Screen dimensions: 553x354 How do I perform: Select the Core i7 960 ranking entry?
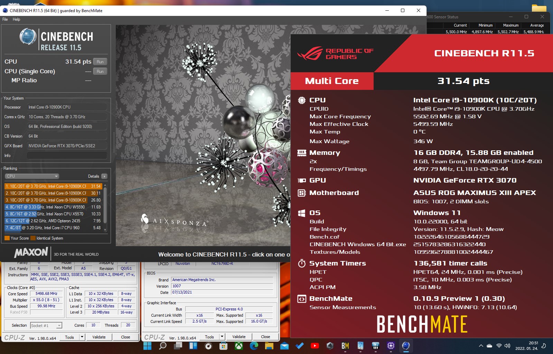[53, 227]
